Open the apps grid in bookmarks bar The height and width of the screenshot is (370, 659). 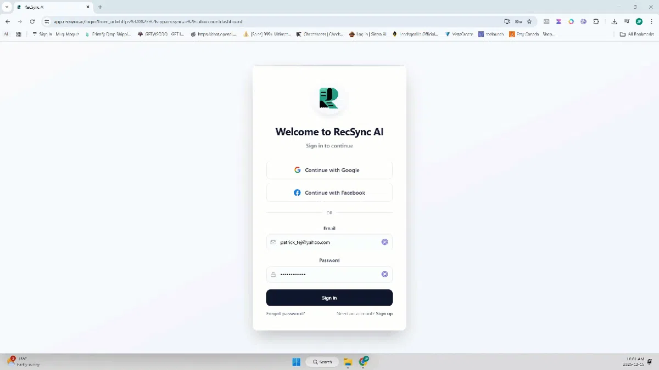pos(19,34)
